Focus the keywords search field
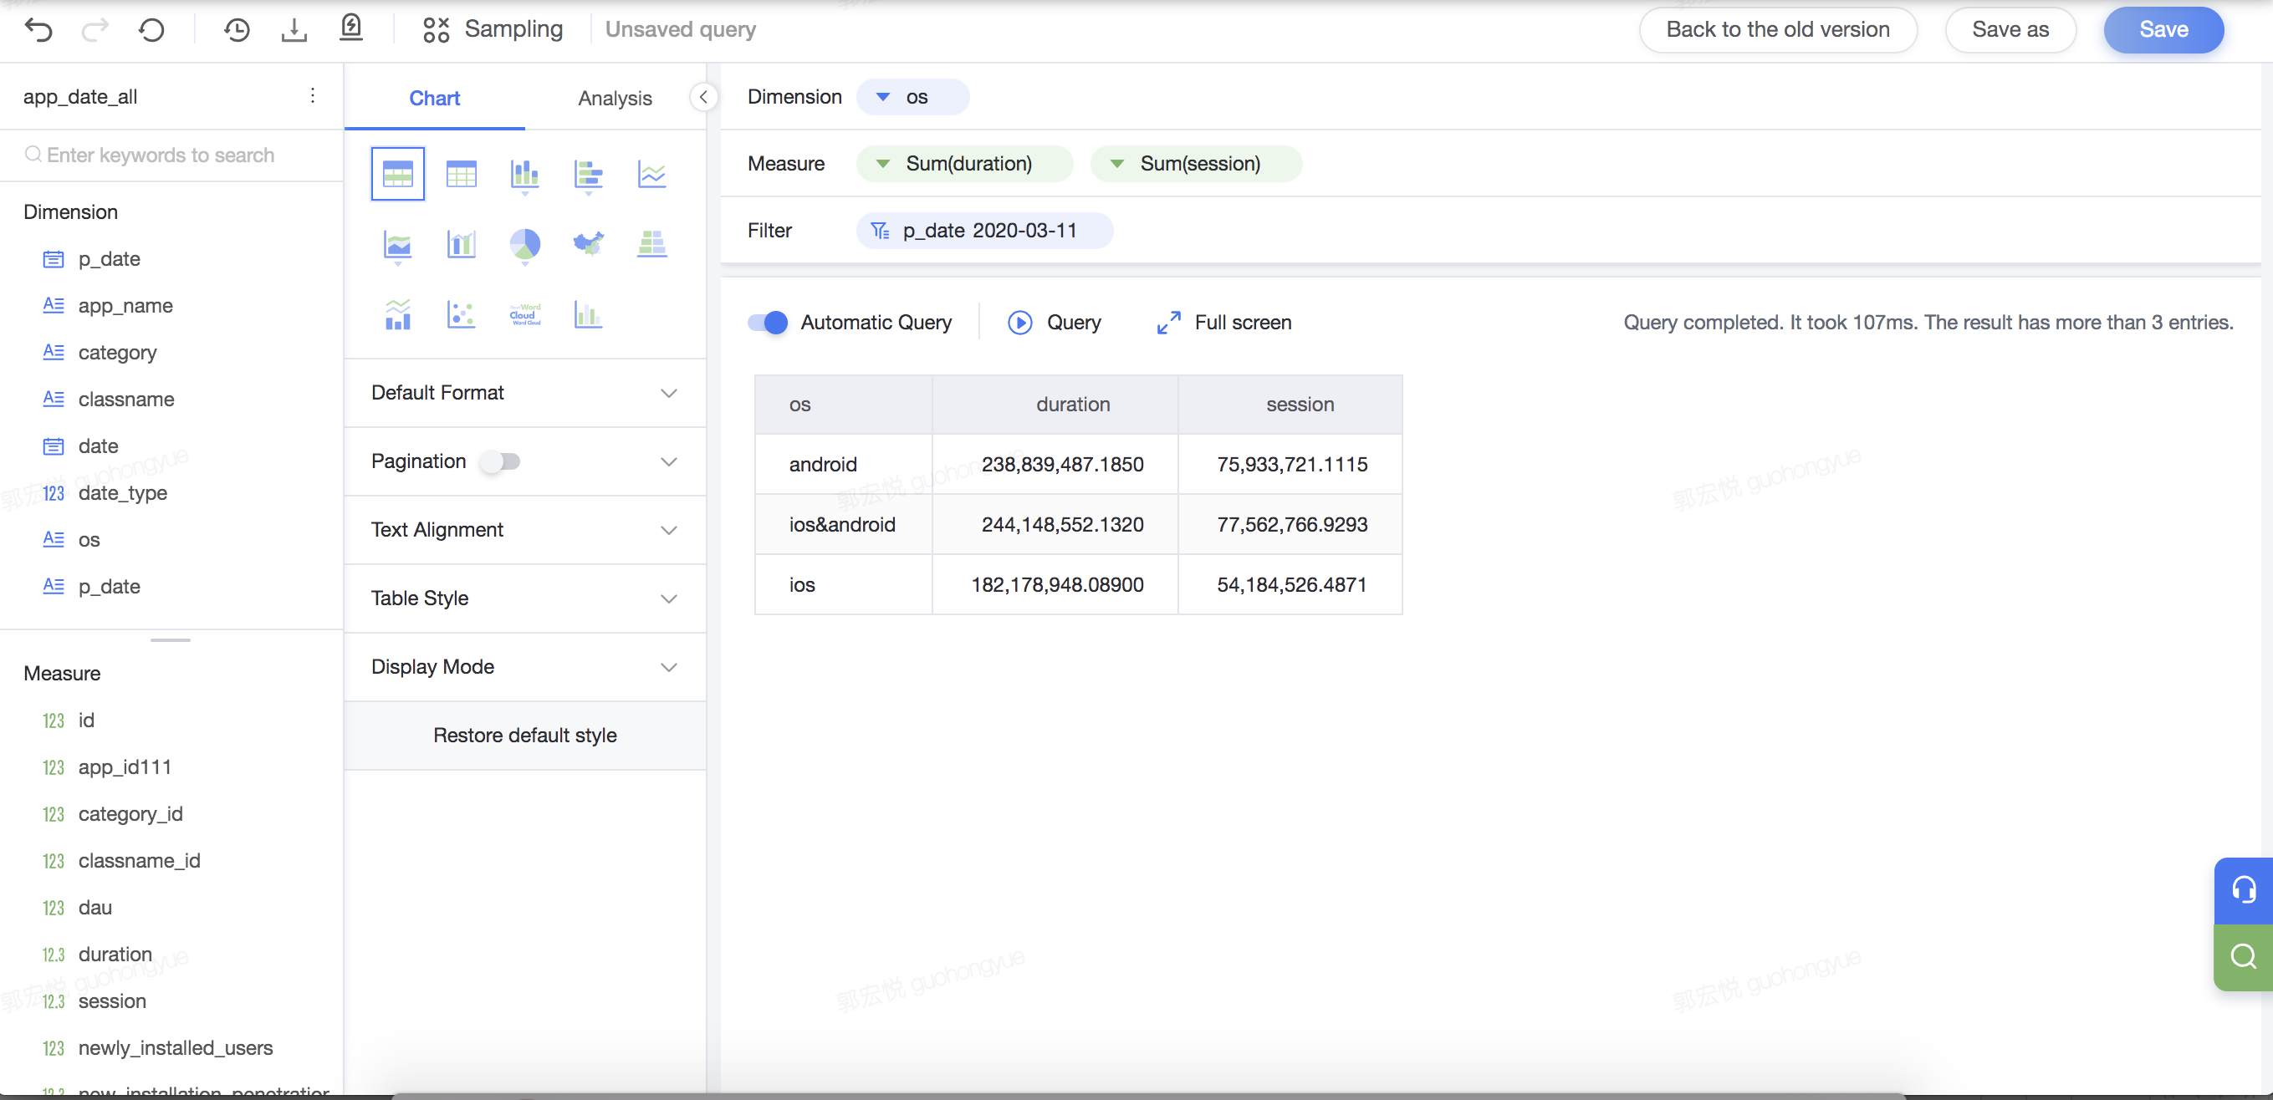 (x=171, y=155)
